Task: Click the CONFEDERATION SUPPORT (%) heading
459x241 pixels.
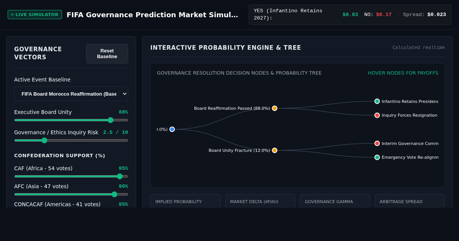Action: (60, 155)
